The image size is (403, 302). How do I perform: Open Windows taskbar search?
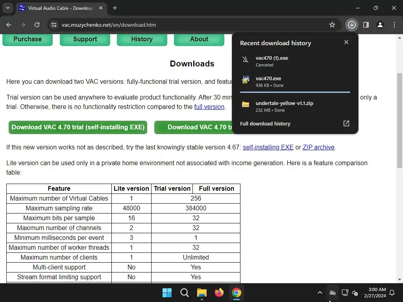click(x=185, y=293)
